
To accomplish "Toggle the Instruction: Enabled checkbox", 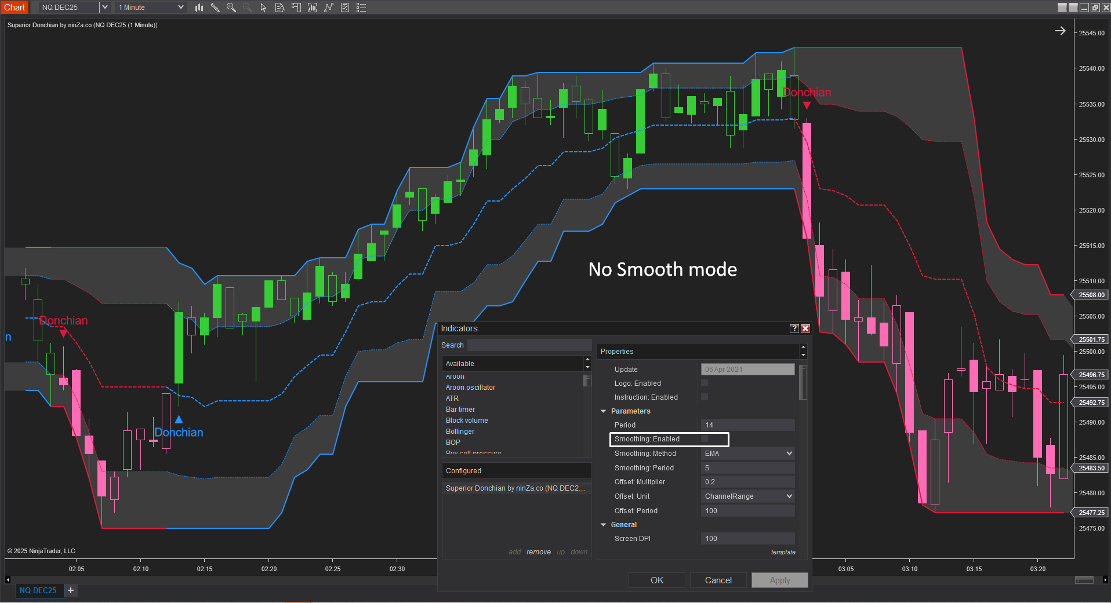I will click(x=705, y=397).
